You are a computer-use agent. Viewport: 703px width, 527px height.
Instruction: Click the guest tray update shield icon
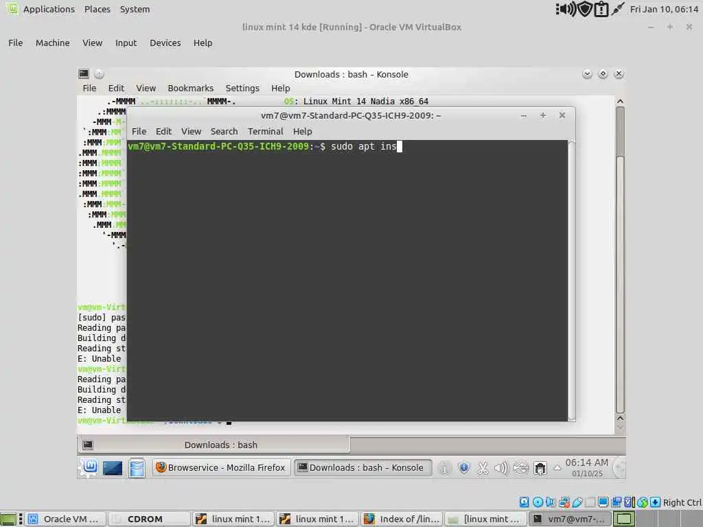[464, 468]
